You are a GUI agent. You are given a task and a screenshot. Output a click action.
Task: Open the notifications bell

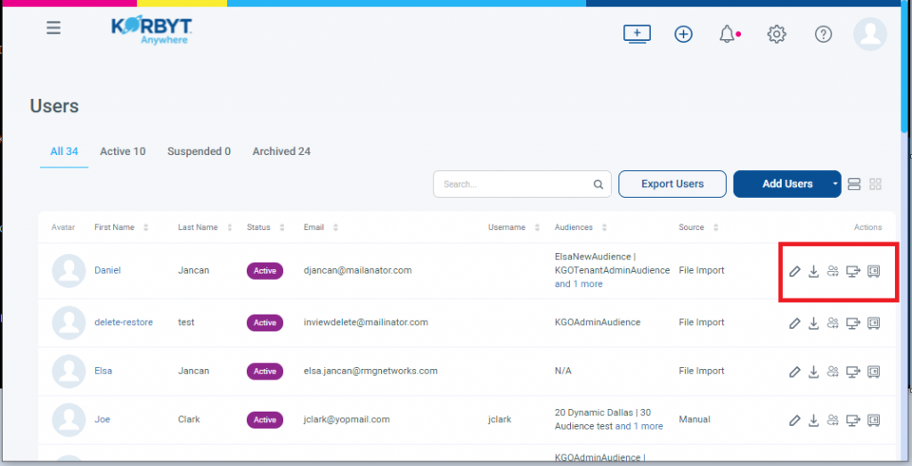(x=728, y=34)
